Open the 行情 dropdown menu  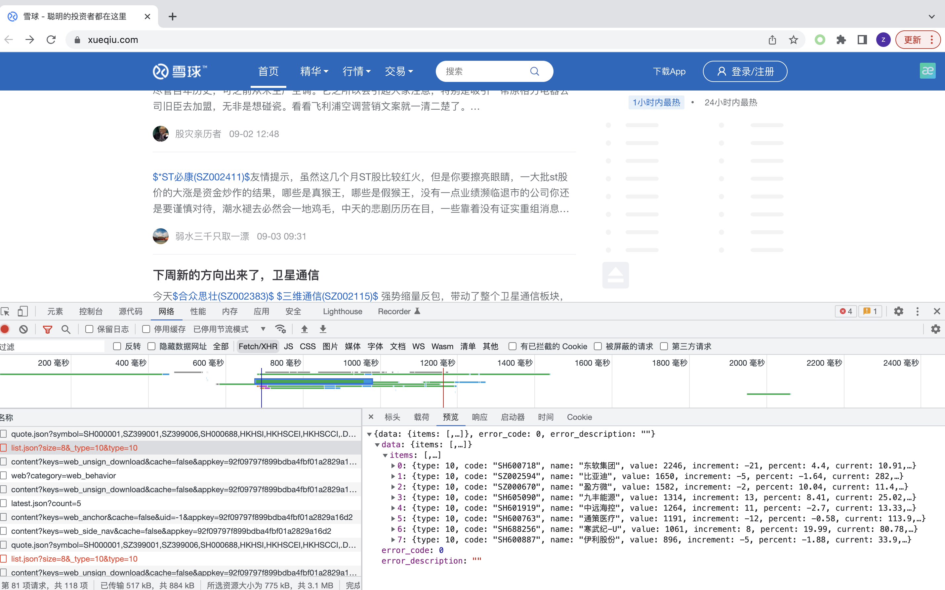point(356,71)
